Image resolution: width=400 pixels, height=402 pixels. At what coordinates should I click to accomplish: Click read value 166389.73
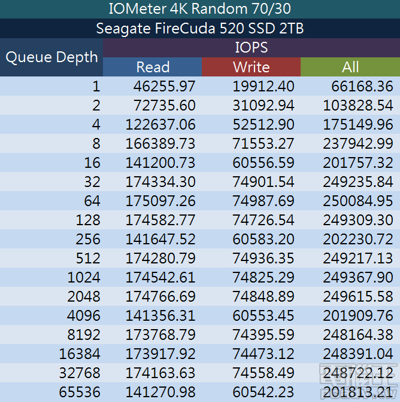click(160, 143)
